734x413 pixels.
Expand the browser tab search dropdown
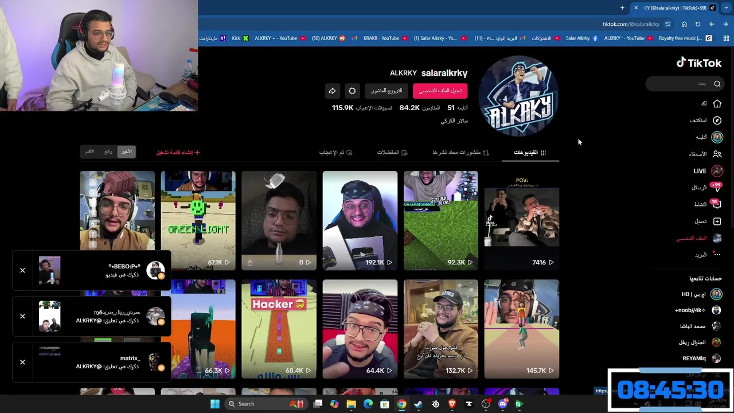tap(726, 8)
